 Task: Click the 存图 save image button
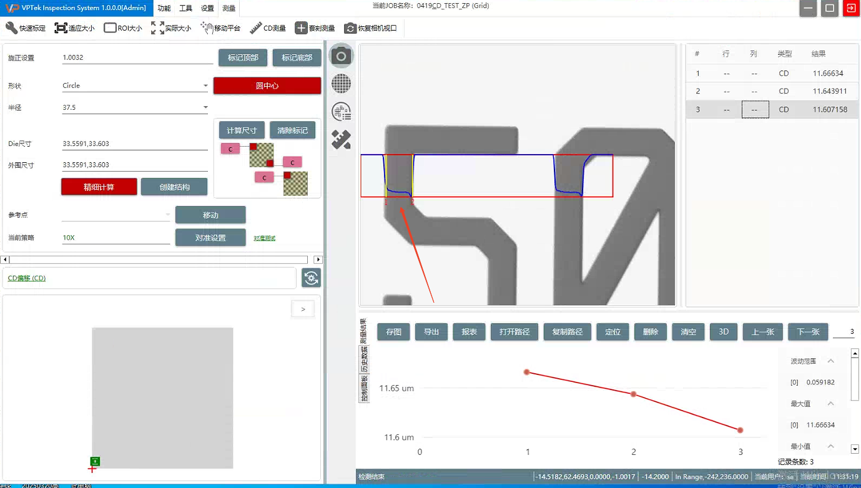394,332
